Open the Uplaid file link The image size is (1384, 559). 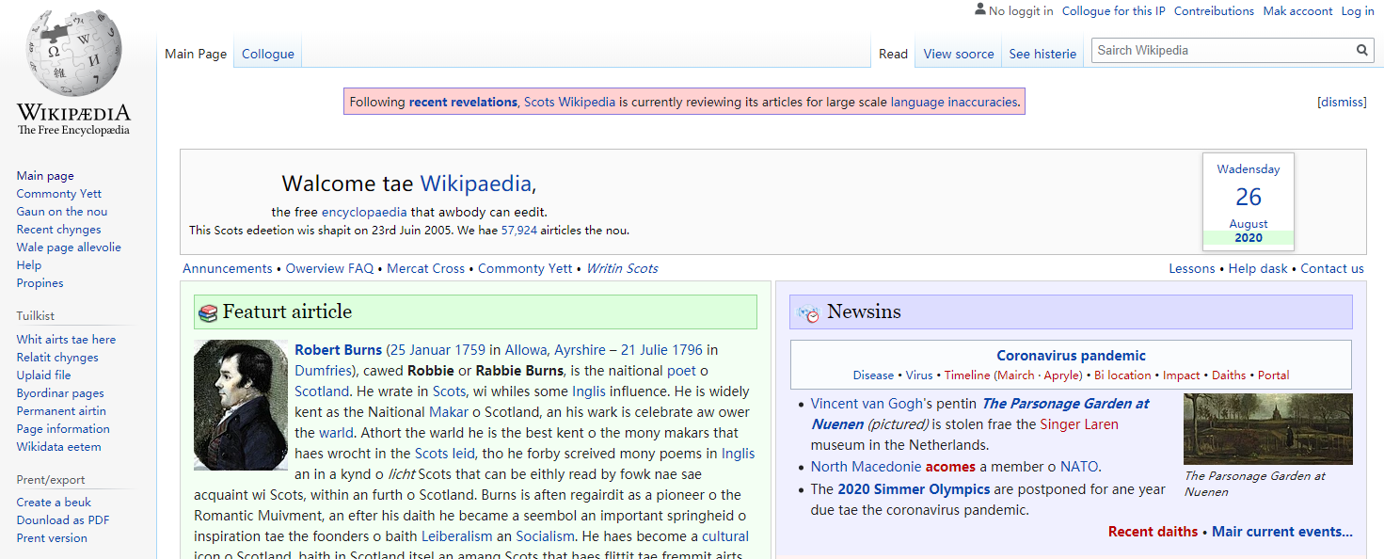44,375
